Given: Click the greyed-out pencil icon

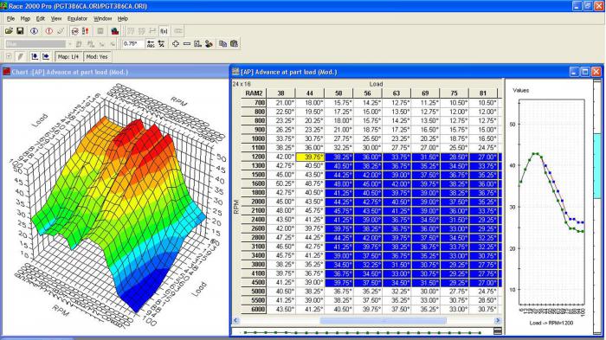Looking at the screenshot, I should (x=21, y=57).
